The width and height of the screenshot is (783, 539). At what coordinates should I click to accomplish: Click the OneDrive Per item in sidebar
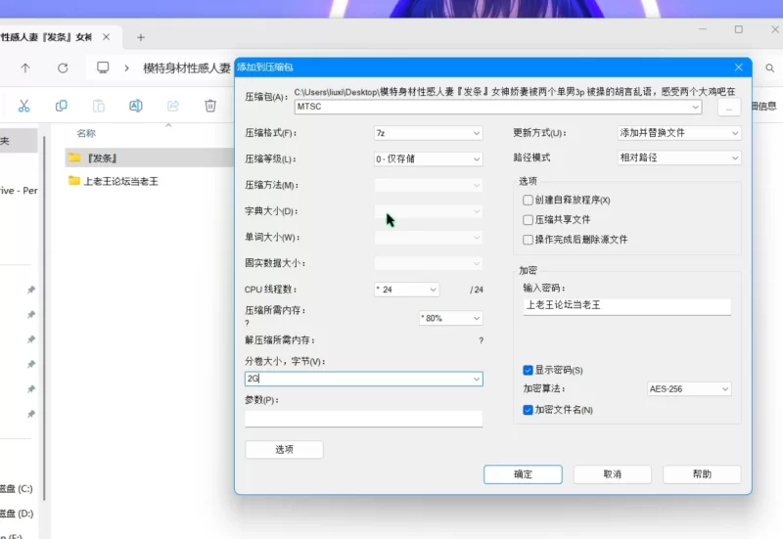click(x=19, y=191)
